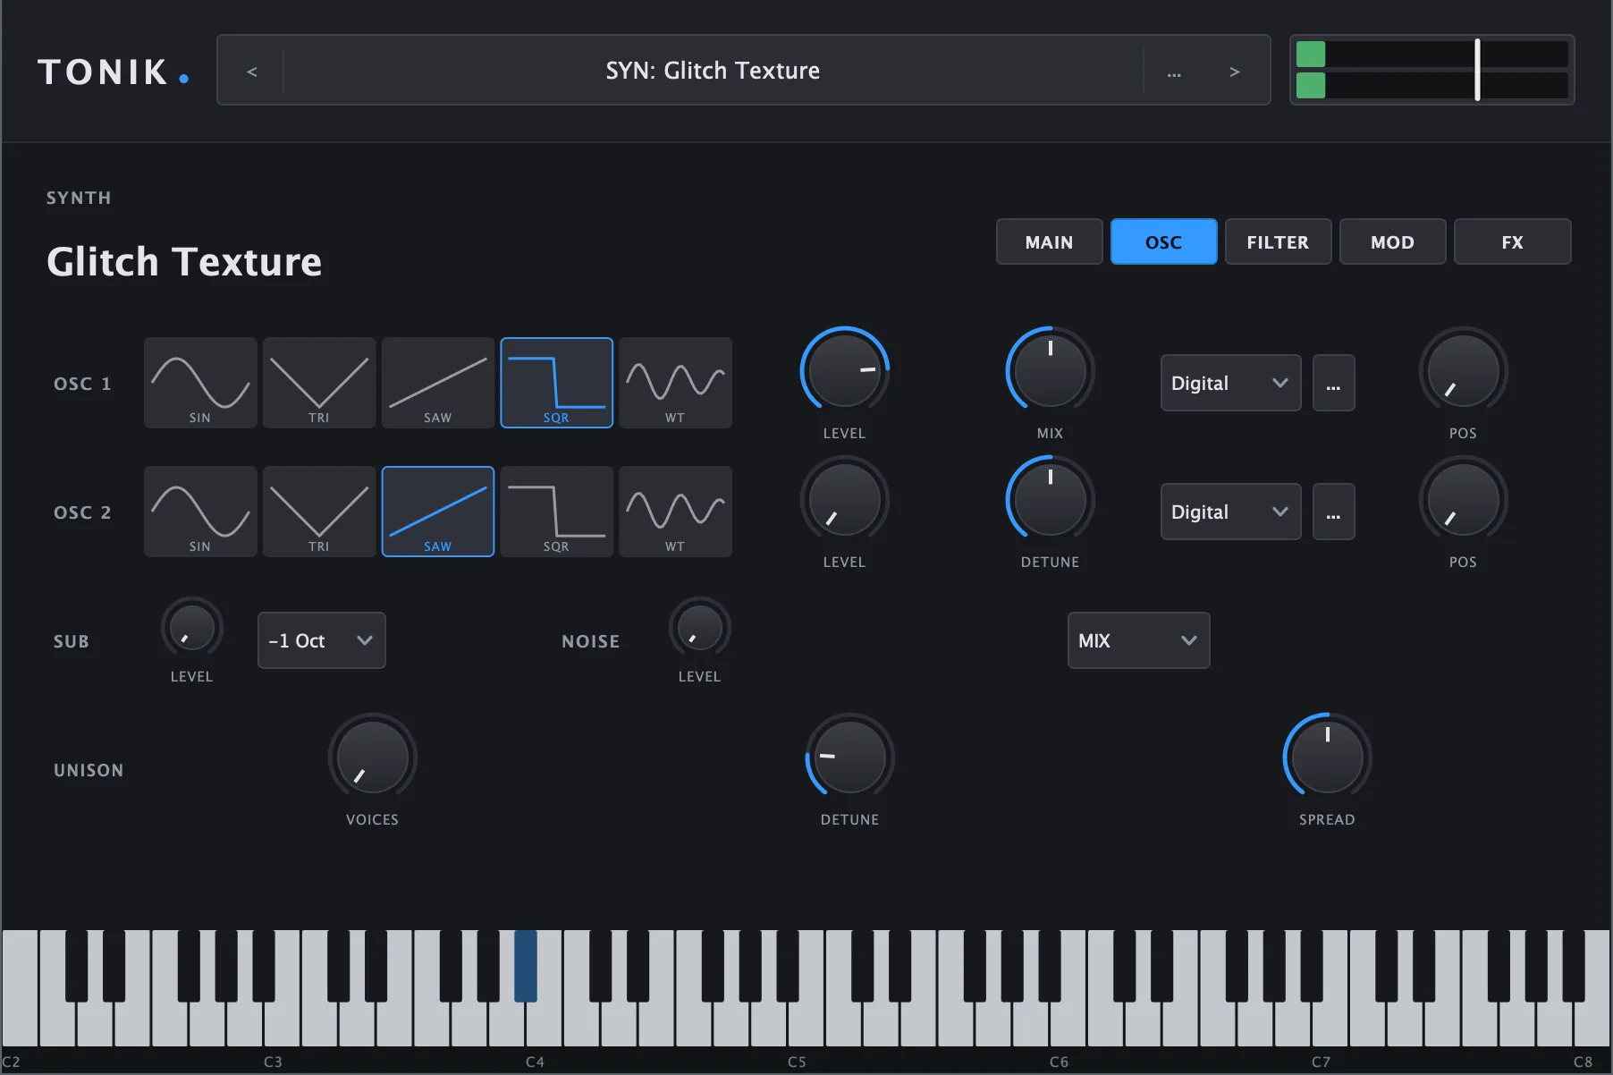The width and height of the screenshot is (1613, 1075).
Task: Click OSC 1 POS knob
Action: pos(1463,370)
